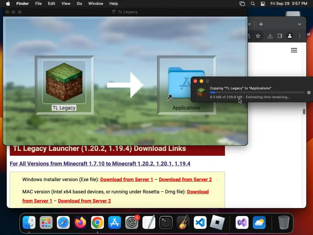313x235 pixels.
Task: Click the copy progress bar
Action: point(257,92)
